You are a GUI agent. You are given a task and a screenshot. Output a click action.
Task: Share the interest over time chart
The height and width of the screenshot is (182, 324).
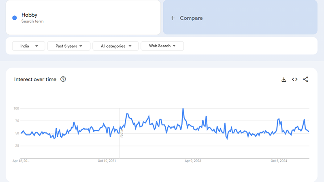pos(306,79)
